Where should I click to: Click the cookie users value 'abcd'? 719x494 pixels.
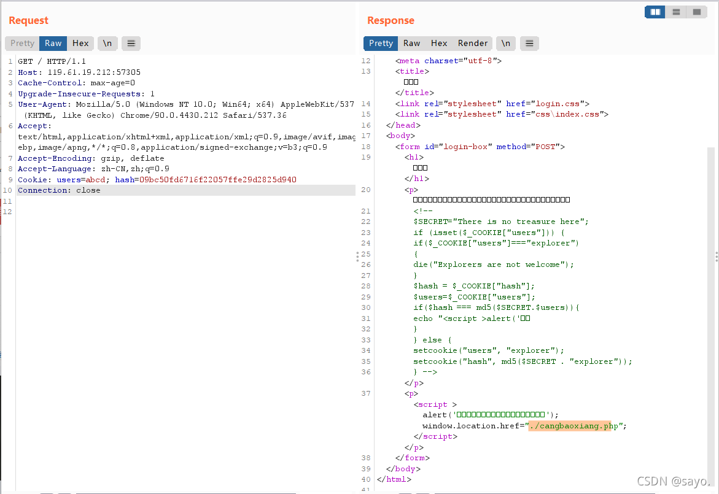coord(95,180)
